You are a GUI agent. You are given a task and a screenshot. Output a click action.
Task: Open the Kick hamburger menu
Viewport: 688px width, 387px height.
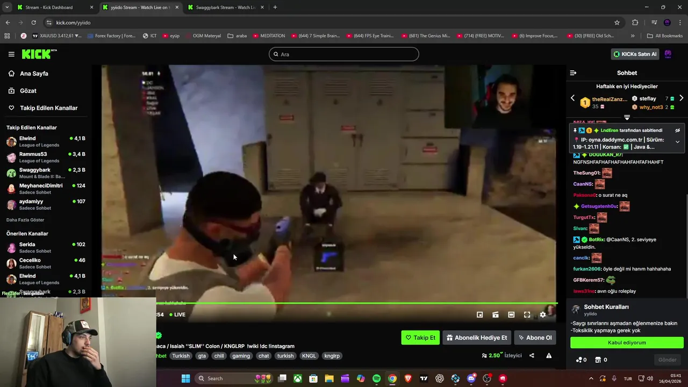click(11, 54)
